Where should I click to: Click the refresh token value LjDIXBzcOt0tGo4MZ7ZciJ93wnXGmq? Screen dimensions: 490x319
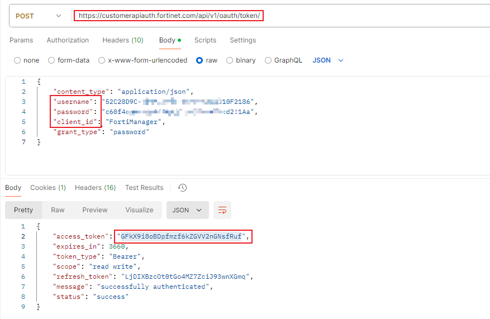point(185,277)
